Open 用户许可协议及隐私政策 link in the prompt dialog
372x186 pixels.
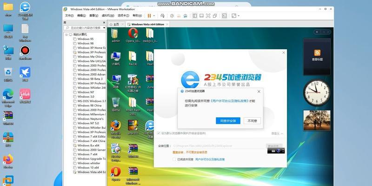229,101
